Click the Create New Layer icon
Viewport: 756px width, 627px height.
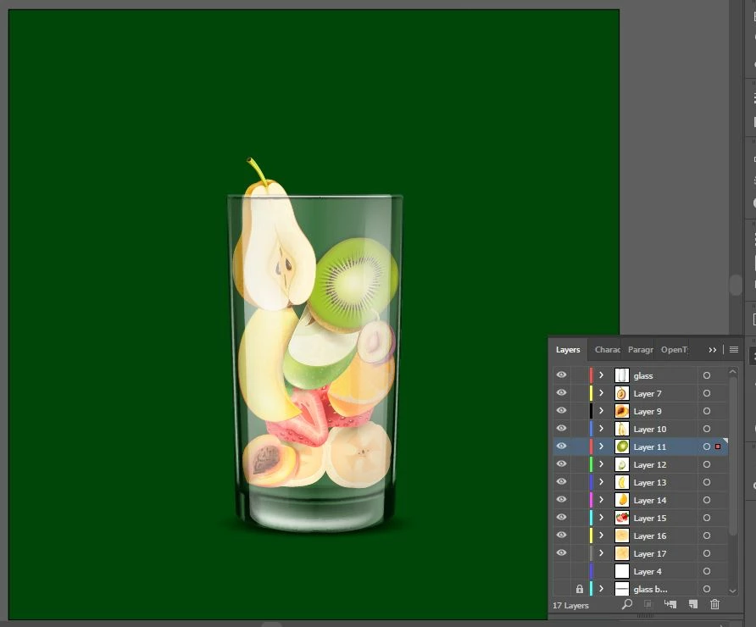tap(692, 604)
